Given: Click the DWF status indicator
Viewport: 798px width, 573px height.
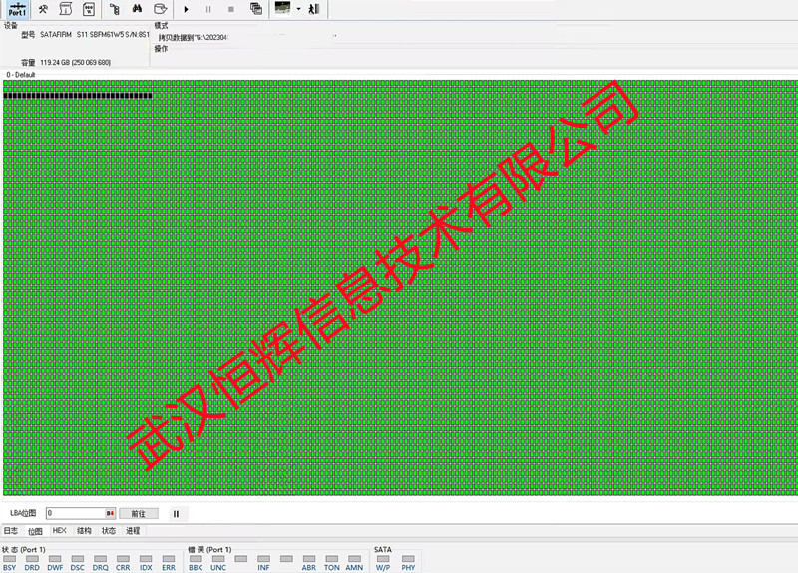Looking at the screenshot, I should [x=55, y=563].
